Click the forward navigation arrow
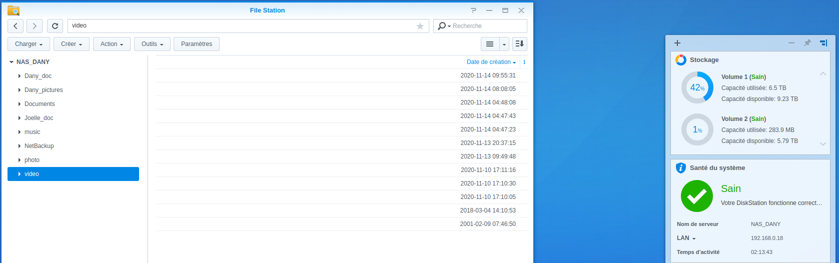 pyautogui.click(x=35, y=26)
